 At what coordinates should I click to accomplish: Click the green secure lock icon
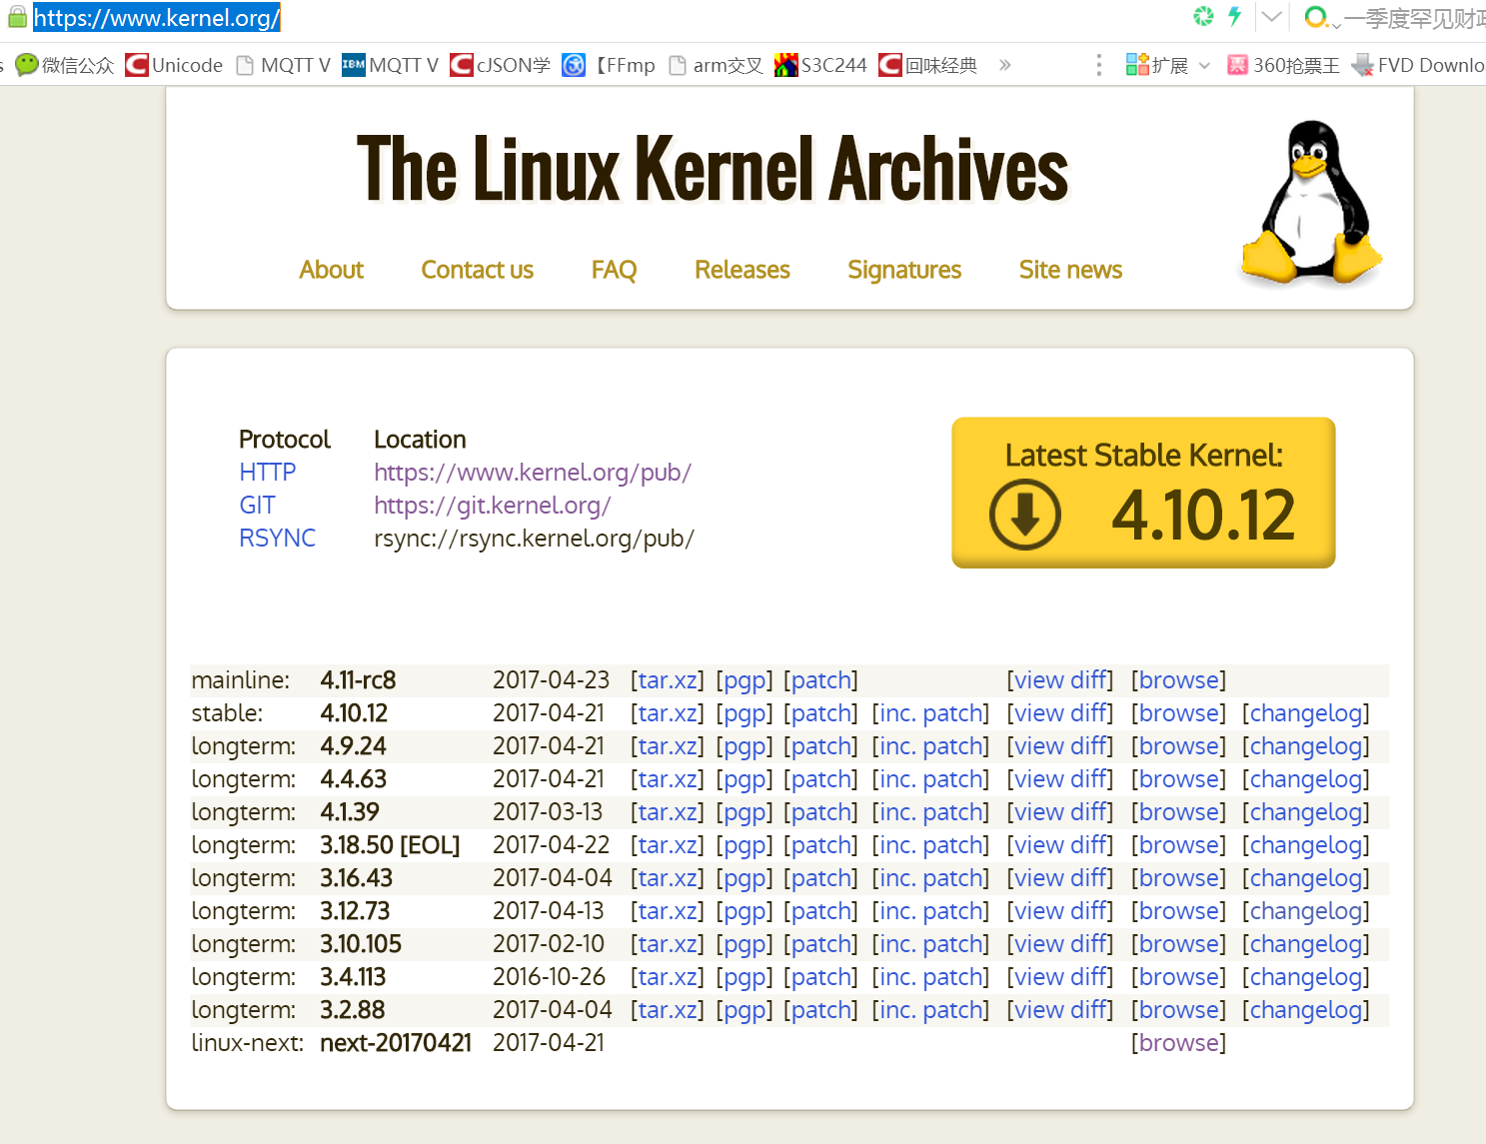point(17,17)
